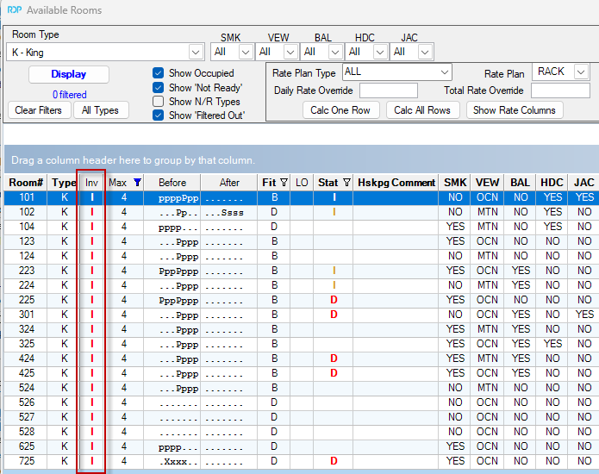Viewport: 599px width, 474px height.
Task: Click the blue filter icon on Max column
Action: [137, 183]
